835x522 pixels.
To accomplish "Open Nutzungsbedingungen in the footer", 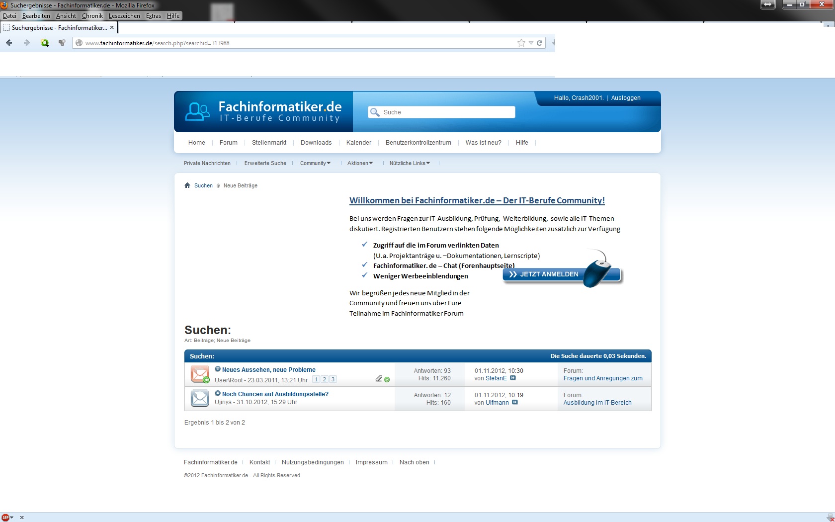I will [x=313, y=462].
